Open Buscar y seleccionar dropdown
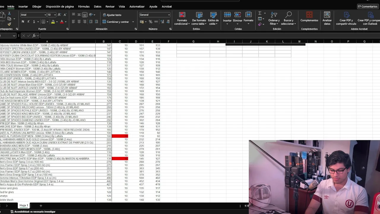Screen dimensions: 380x214 288,18
